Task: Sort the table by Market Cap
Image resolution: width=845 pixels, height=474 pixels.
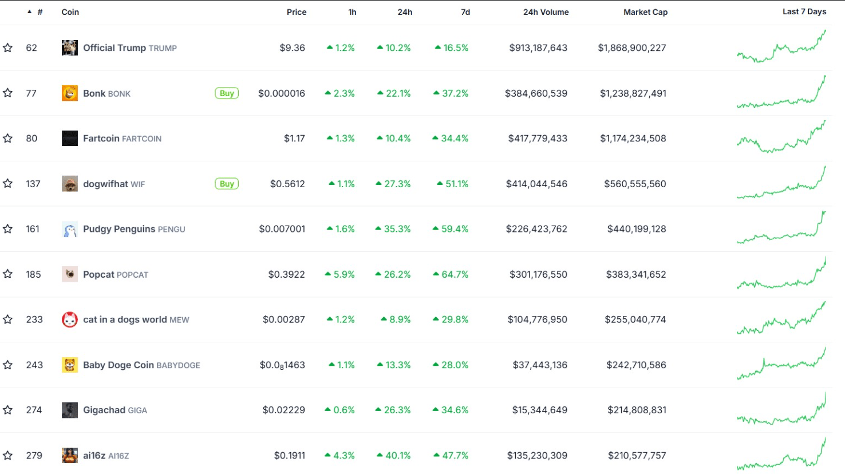Action: 645,12
